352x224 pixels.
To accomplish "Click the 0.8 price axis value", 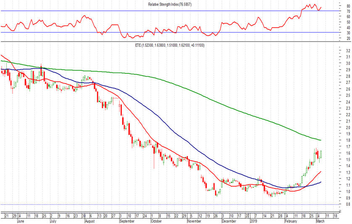I will [348, 204].
